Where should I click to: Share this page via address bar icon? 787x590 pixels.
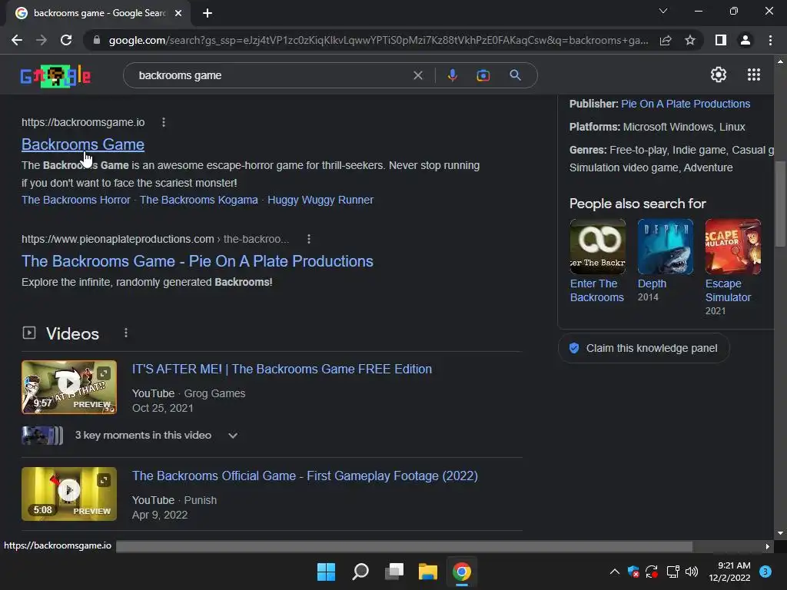666,40
